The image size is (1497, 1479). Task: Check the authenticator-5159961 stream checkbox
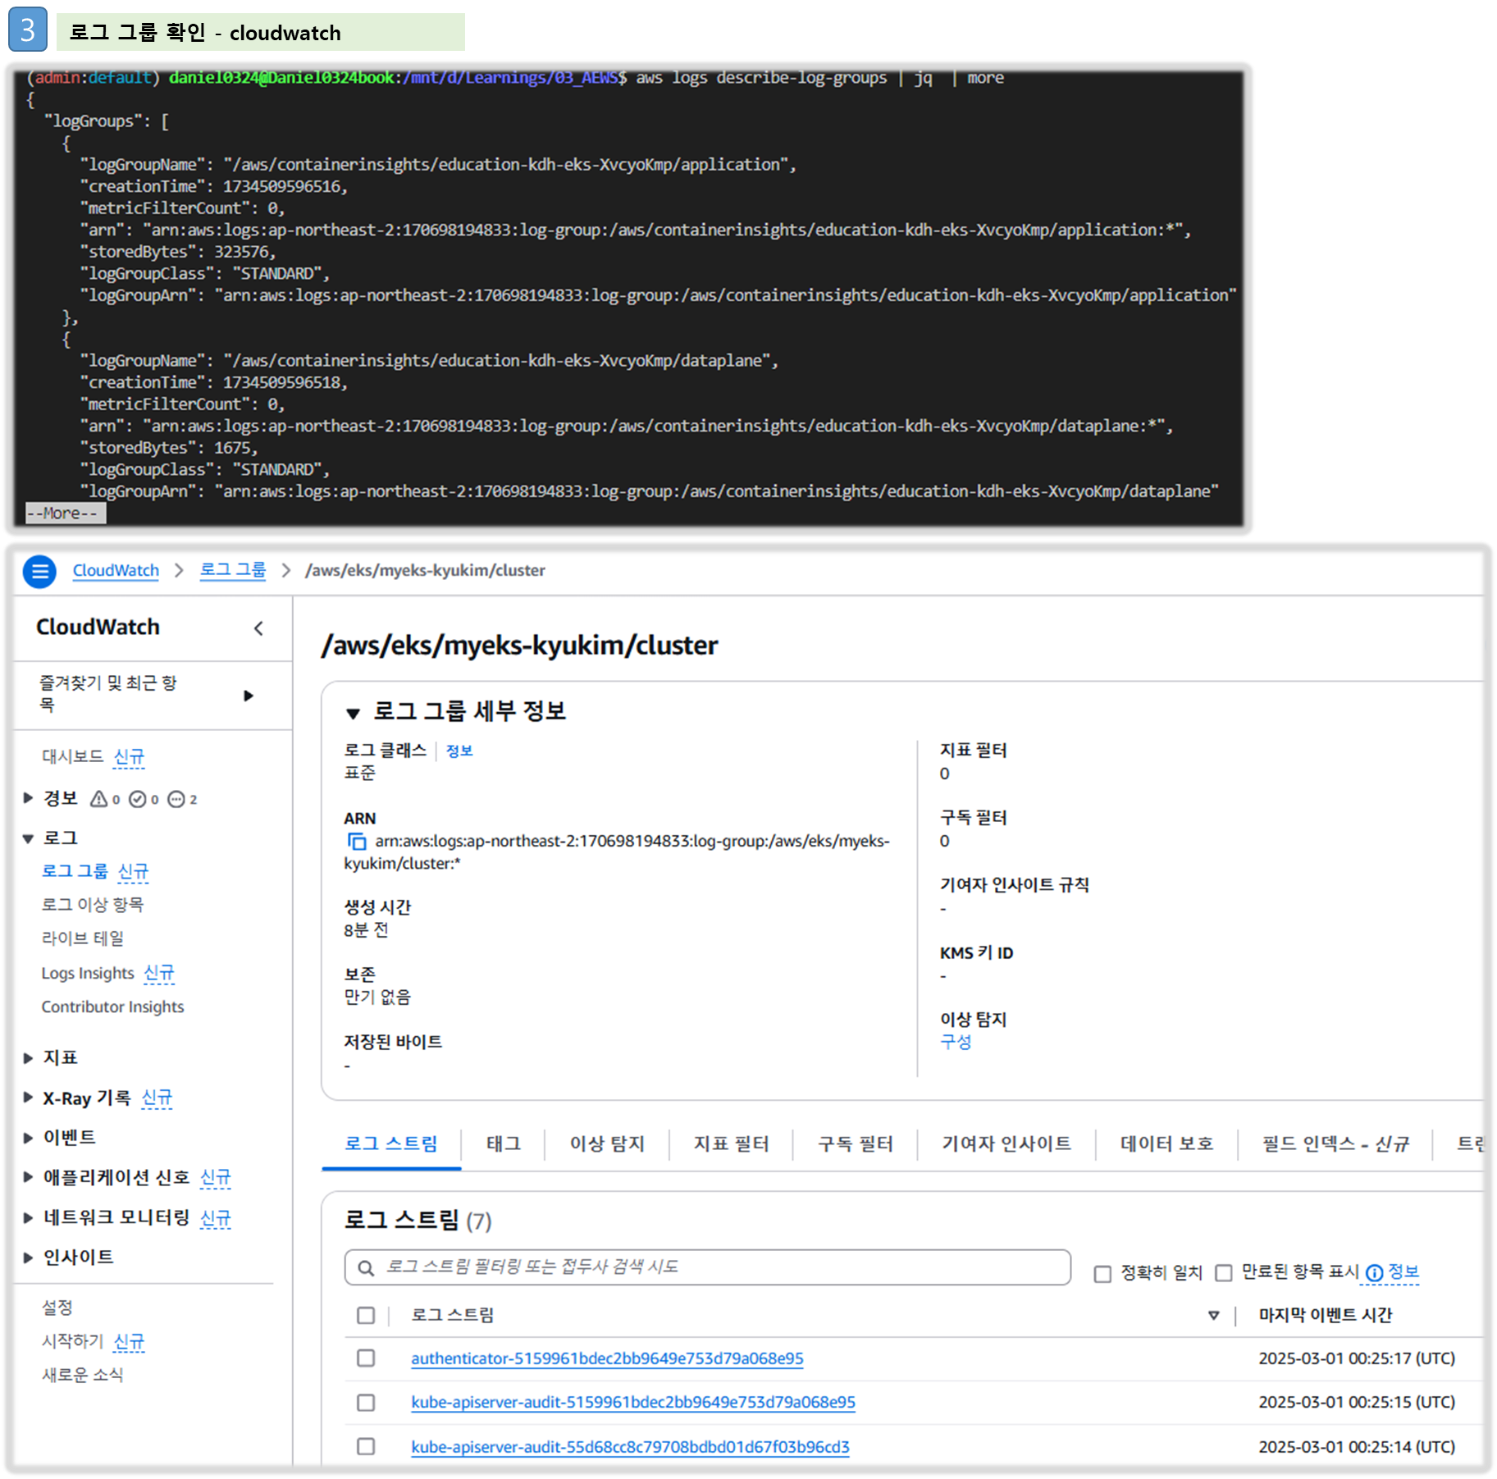[366, 1358]
